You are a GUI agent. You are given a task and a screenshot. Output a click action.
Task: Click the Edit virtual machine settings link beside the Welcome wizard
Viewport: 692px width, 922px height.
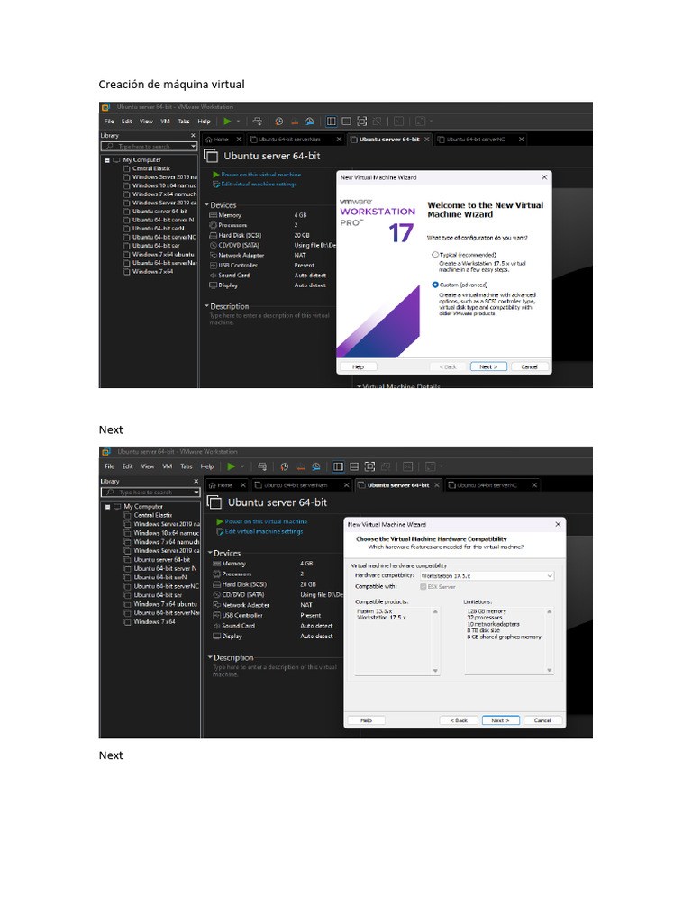point(259,184)
